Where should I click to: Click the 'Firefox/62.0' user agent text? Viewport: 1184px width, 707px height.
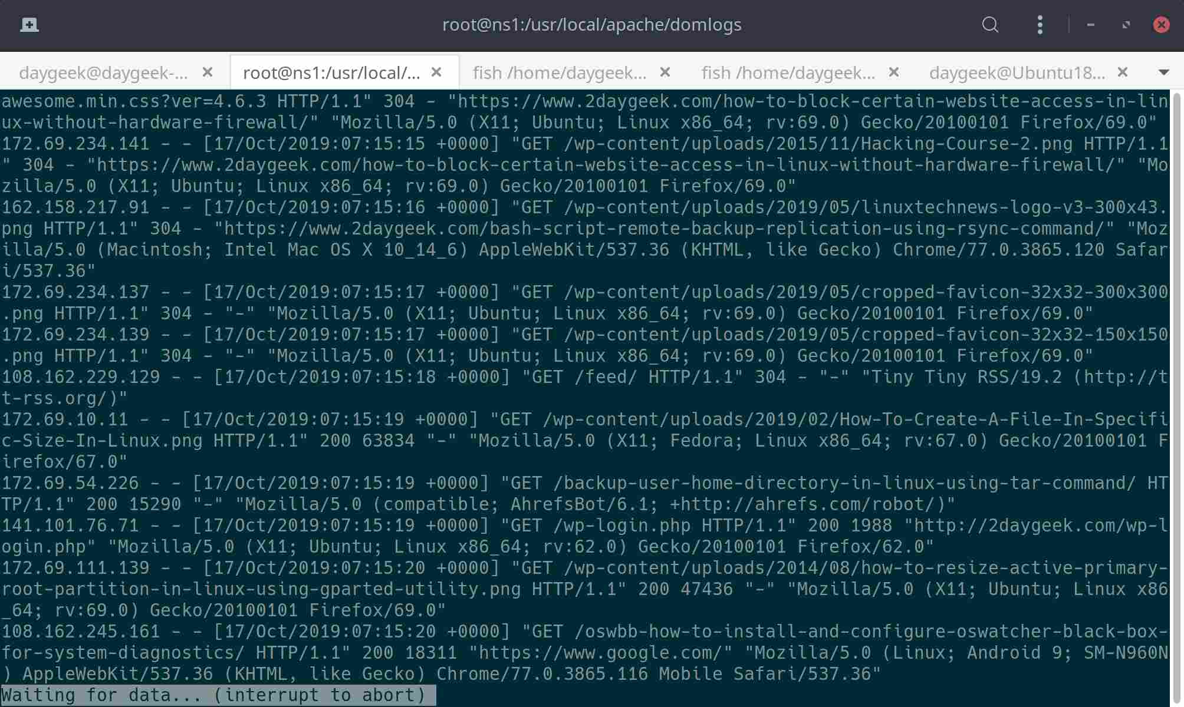point(861,547)
